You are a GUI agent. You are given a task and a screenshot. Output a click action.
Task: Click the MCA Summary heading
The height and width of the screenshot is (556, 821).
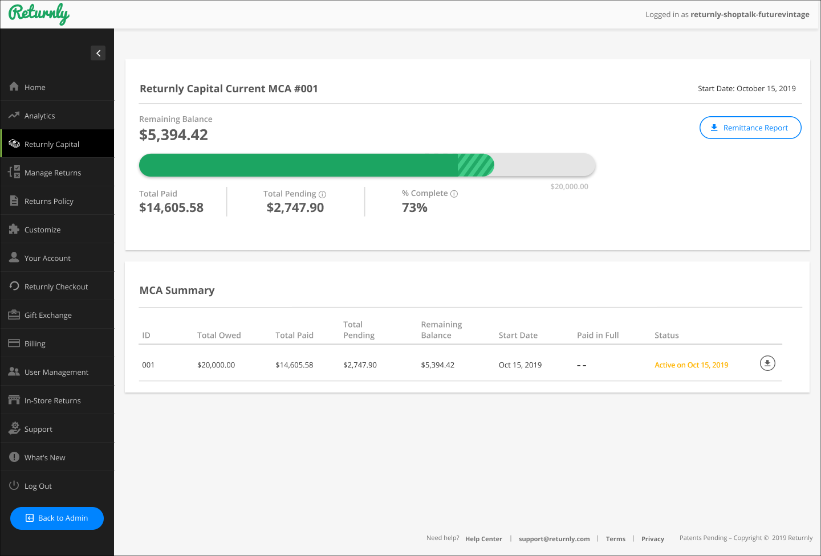(177, 290)
